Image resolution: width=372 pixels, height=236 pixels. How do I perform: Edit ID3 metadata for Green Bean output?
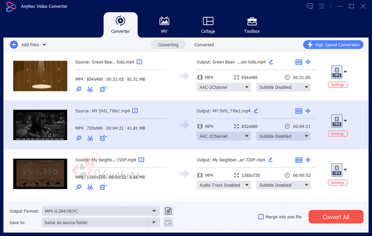299,62
